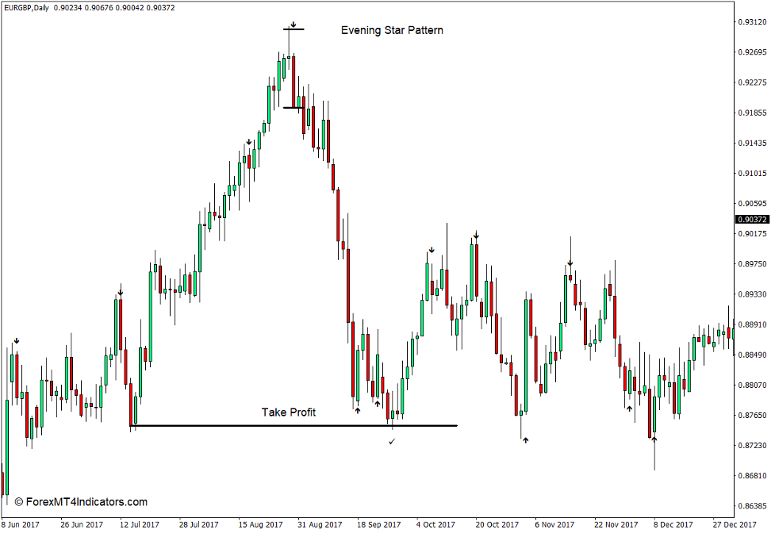Click the 0.86810 price axis label
Viewport: 775px width, 533px height.
[x=752, y=476]
